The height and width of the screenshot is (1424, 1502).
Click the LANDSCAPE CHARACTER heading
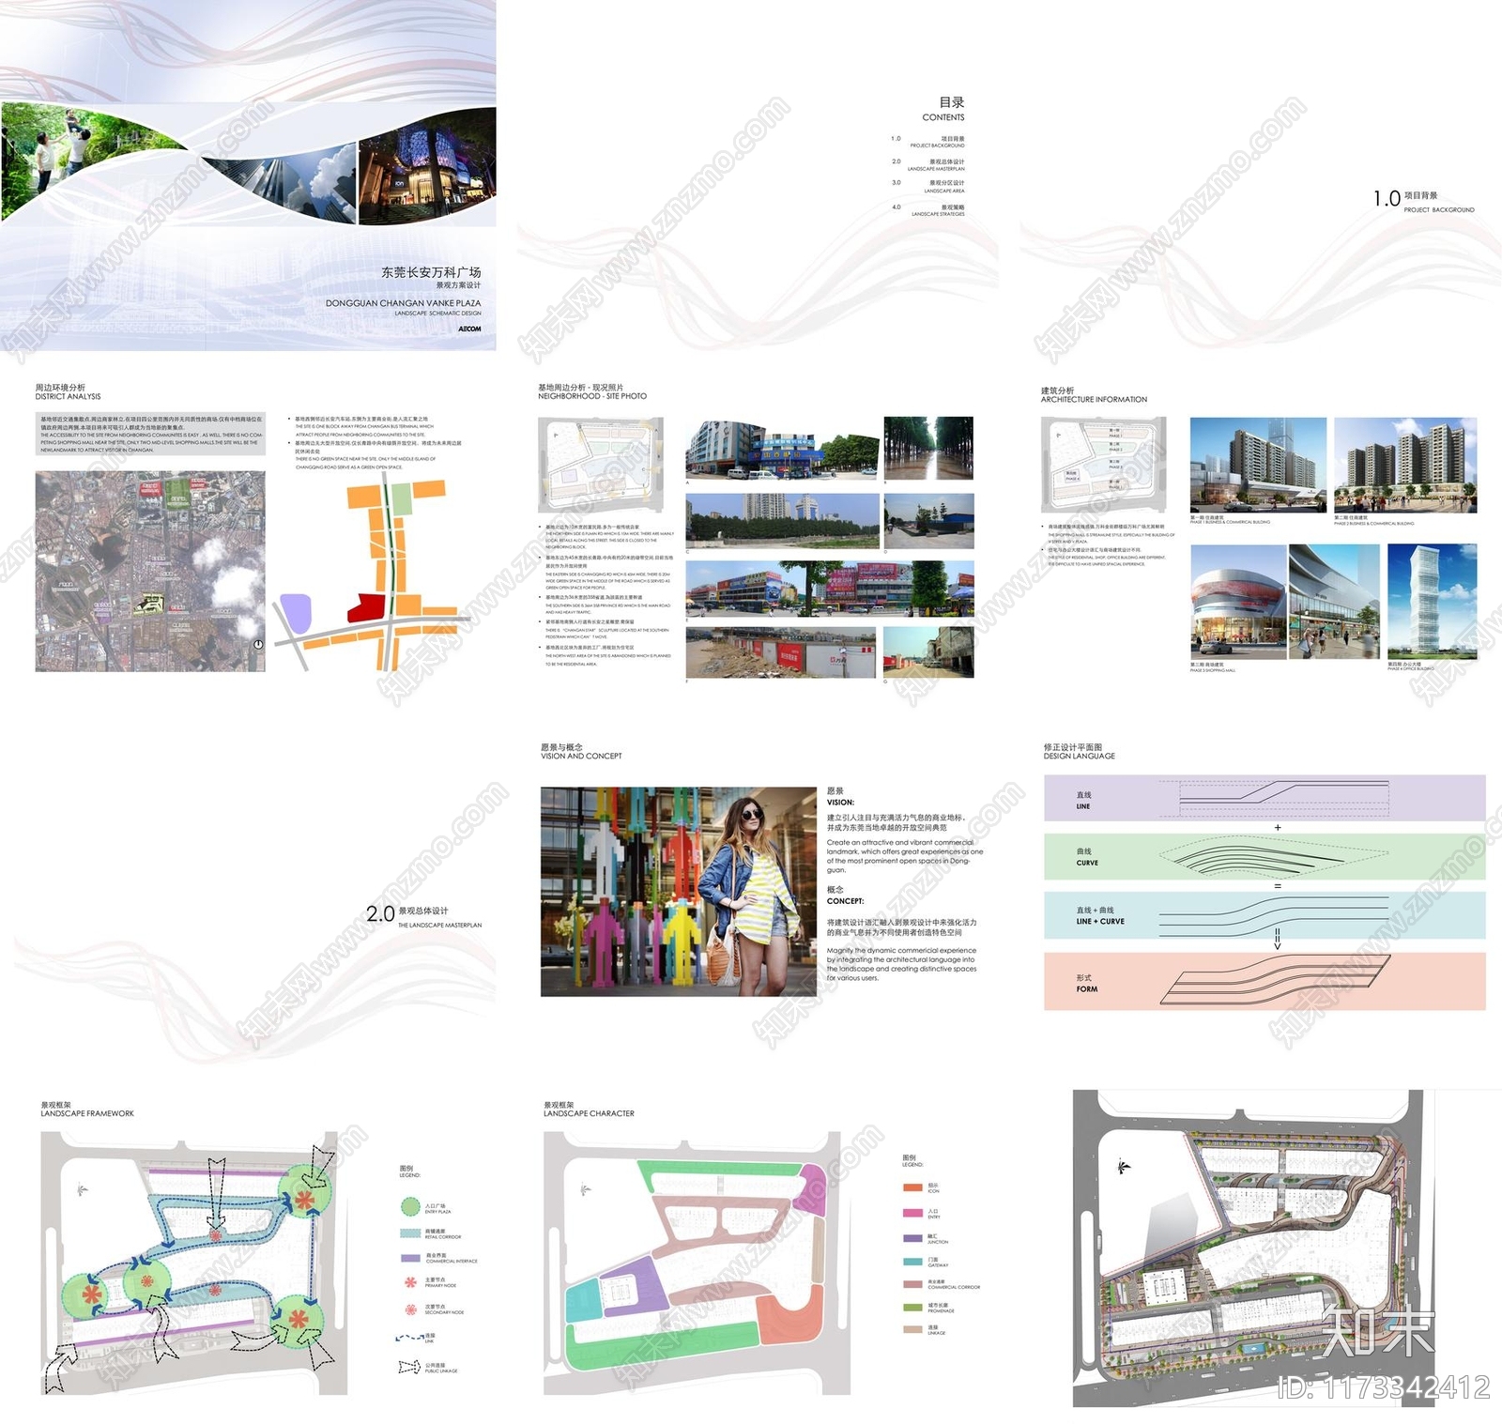590,1113
